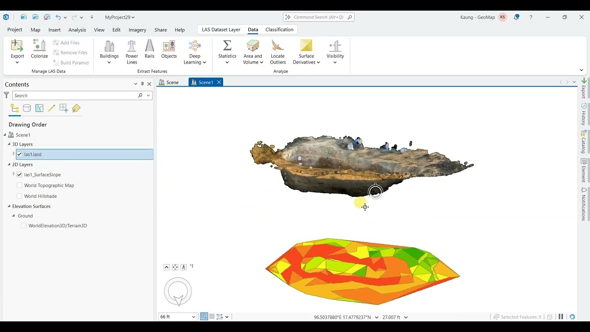Switch to the LAS Dataset Layer tab
The width and height of the screenshot is (590, 332).
point(221,30)
